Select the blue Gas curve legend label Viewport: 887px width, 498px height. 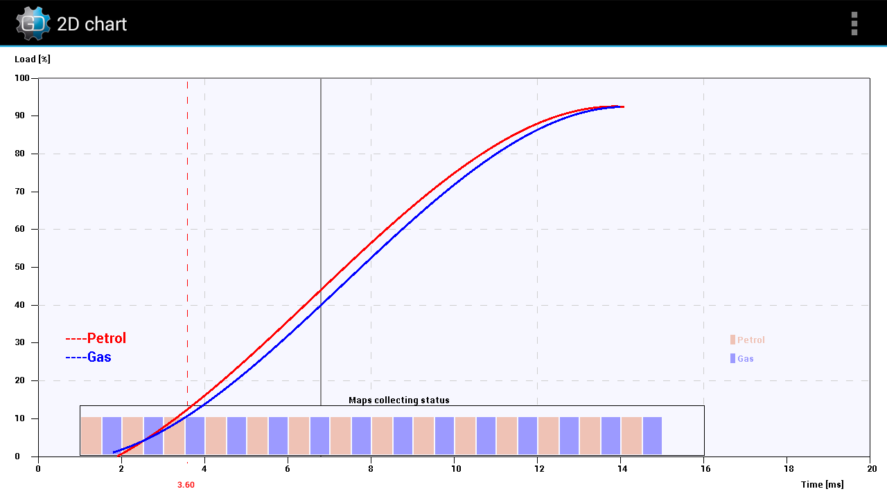[88, 357]
